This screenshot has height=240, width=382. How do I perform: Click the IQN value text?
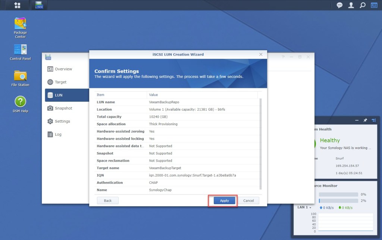pos(192,175)
